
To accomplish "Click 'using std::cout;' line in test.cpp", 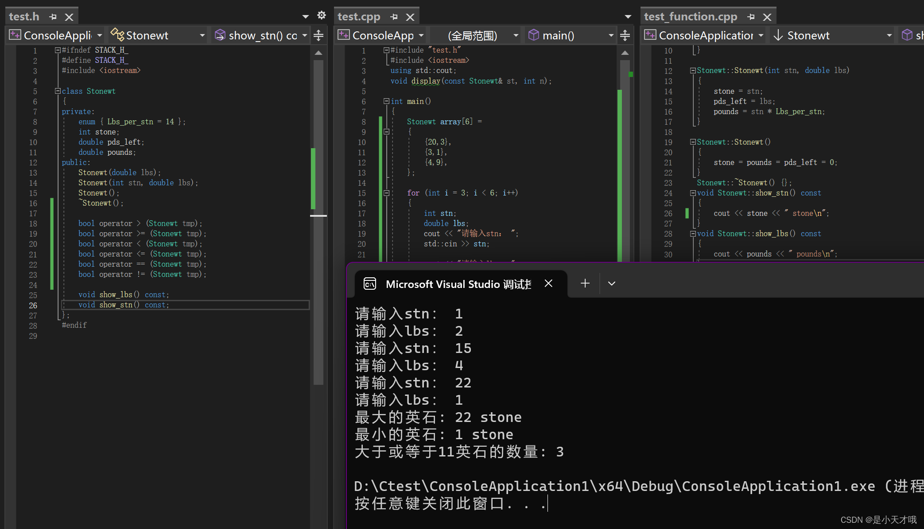I will (x=423, y=71).
